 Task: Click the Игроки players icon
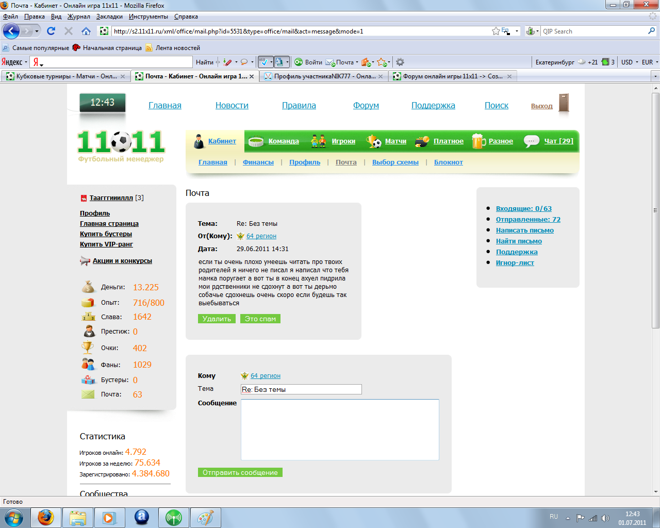[319, 141]
